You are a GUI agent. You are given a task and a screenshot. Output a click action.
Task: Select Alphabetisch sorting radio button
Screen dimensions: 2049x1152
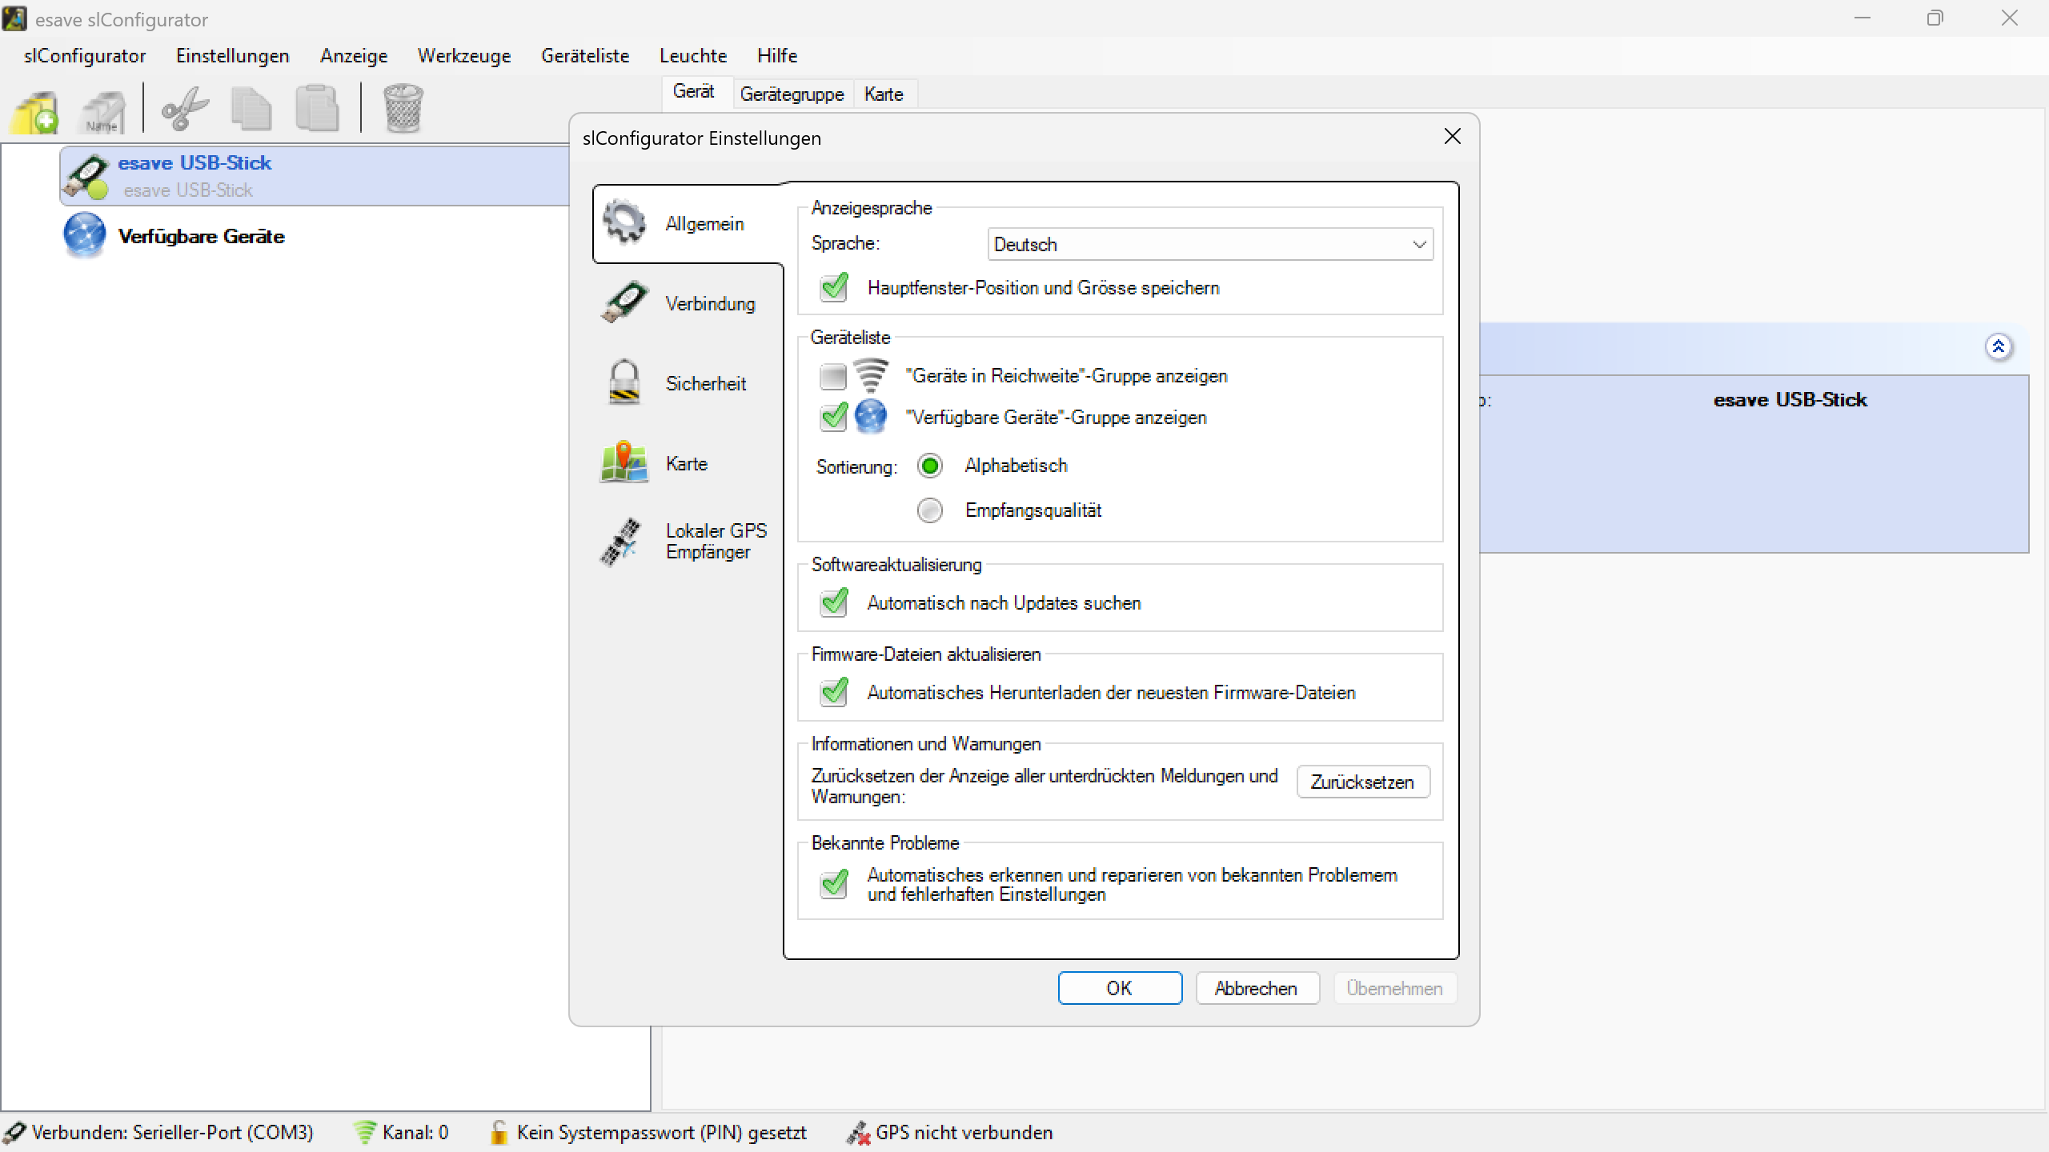point(930,466)
